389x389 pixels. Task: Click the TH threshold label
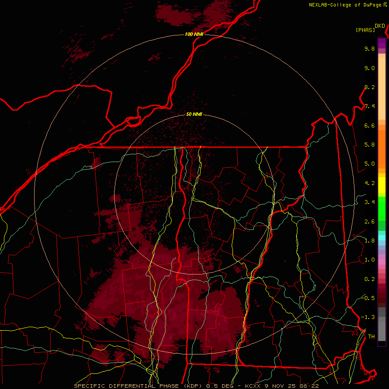click(371, 337)
